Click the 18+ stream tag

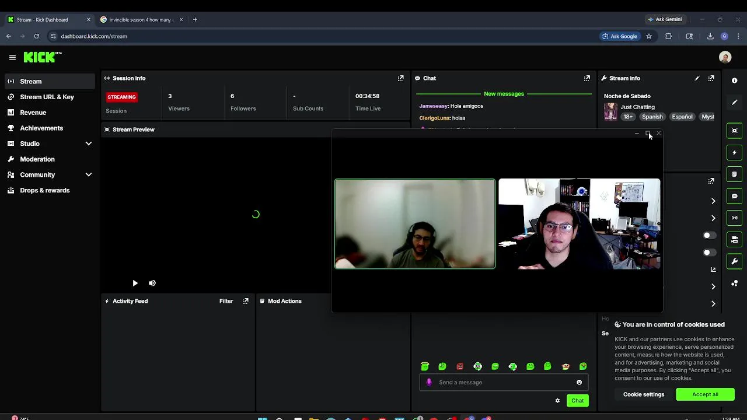pyautogui.click(x=628, y=117)
